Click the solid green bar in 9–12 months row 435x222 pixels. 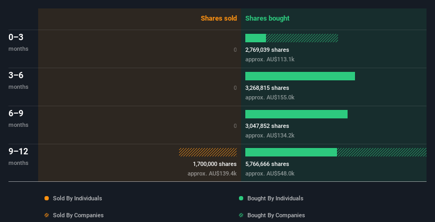point(291,152)
